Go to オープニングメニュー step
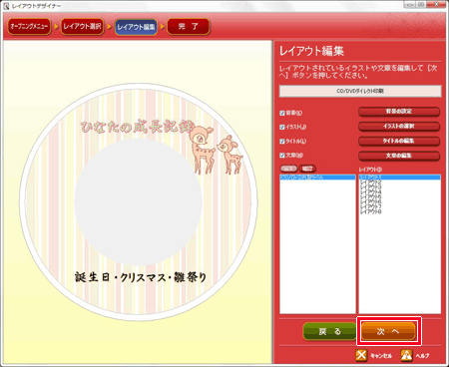This screenshot has height=367, width=449. (x=29, y=27)
